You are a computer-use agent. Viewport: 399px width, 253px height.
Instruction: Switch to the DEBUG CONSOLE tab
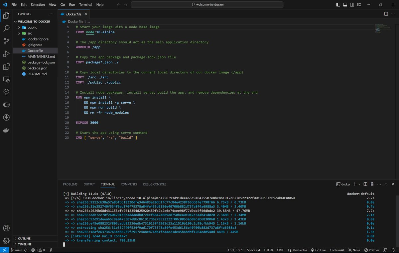click(x=154, y=184)
